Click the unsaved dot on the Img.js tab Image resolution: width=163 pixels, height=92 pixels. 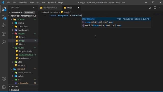coord(78,8)
